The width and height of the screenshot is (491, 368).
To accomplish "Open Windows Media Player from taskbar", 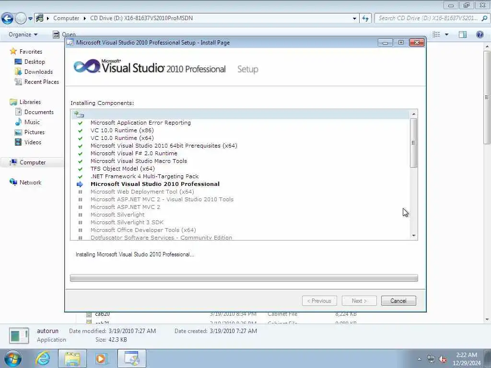I will [101, 358].
